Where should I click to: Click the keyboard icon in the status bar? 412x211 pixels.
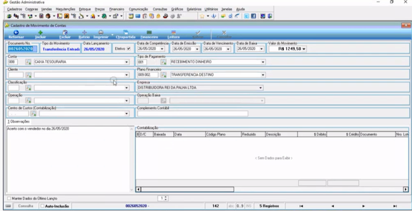pyautogui.click(x=8, y=206)
